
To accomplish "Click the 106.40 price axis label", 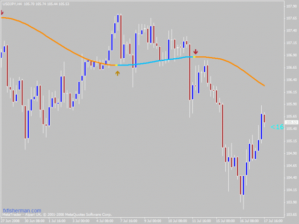I will pos(291,80).
